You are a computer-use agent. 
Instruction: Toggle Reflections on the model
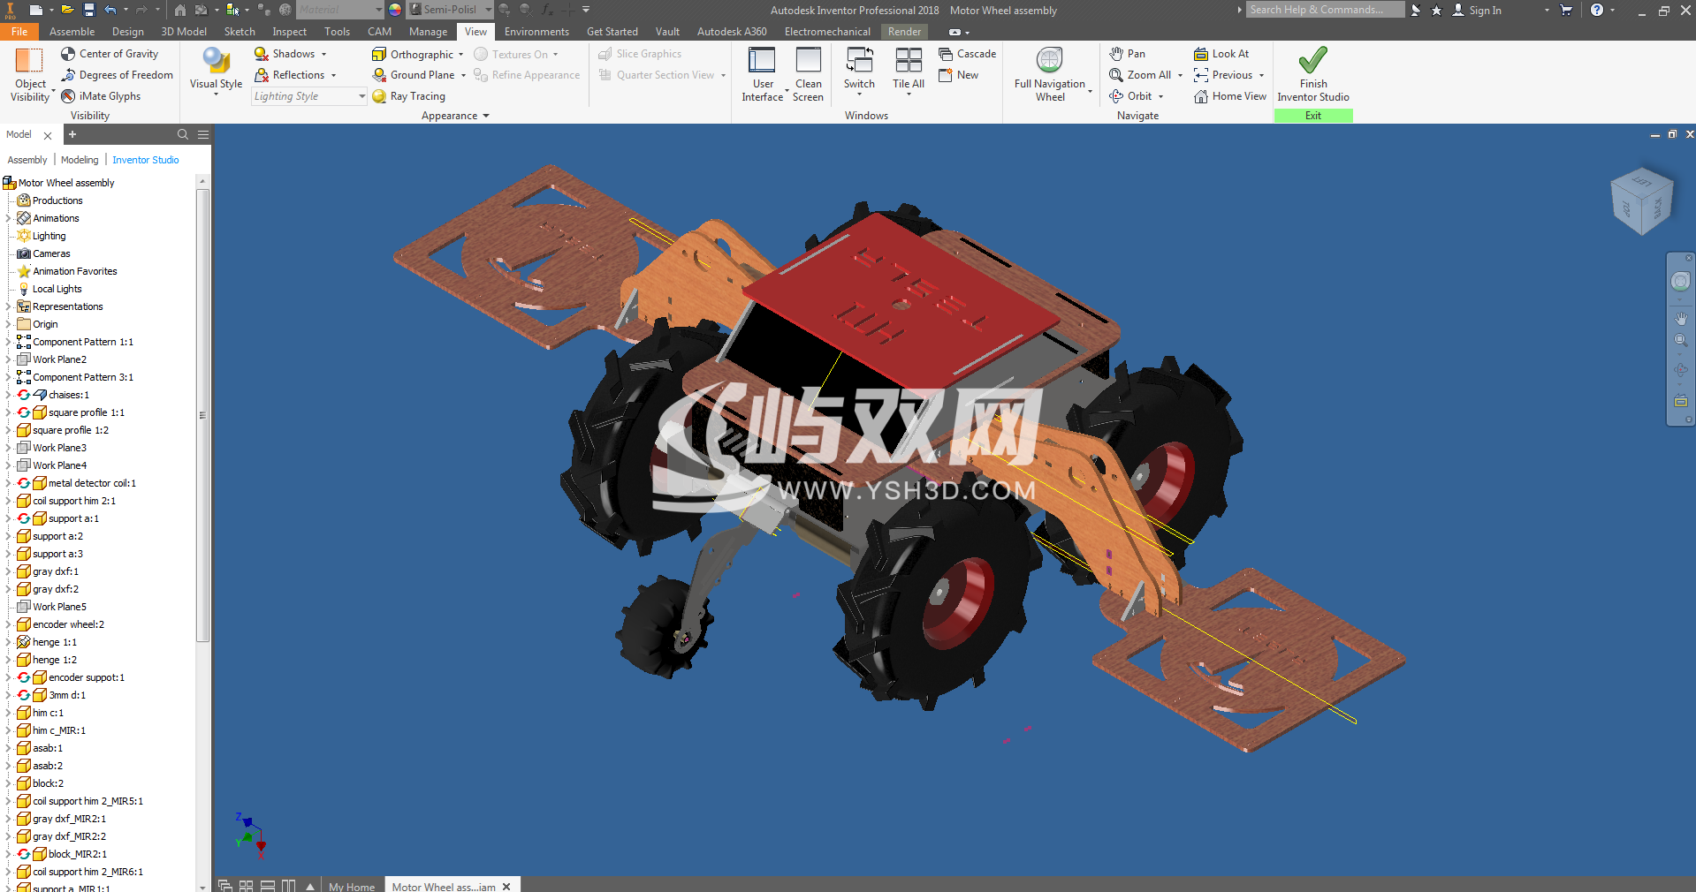click(x=289, y=75)
